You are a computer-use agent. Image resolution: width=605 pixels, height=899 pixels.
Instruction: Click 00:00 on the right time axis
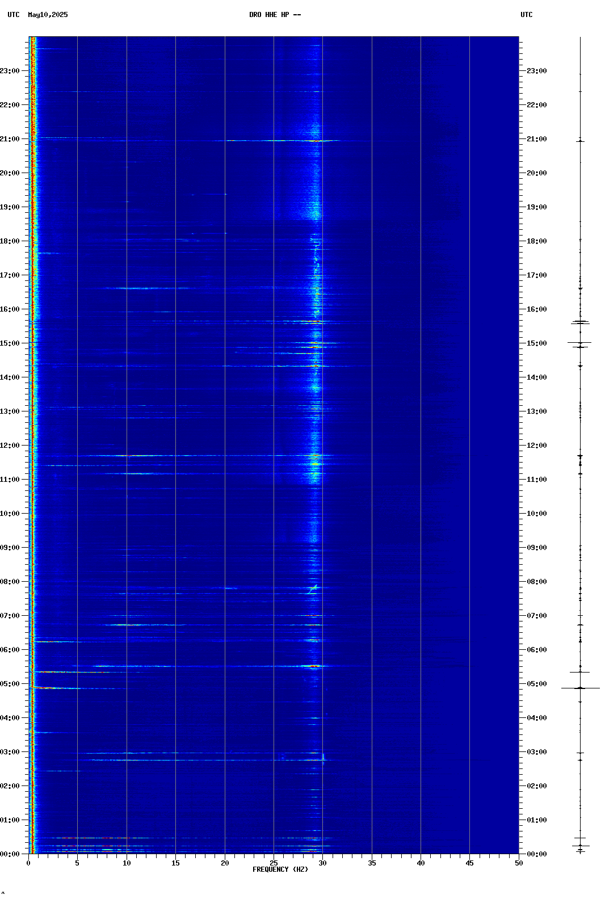pos(537,854)
